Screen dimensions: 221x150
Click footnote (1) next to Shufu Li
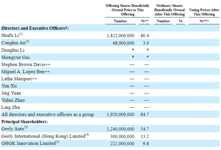[21, 34]
